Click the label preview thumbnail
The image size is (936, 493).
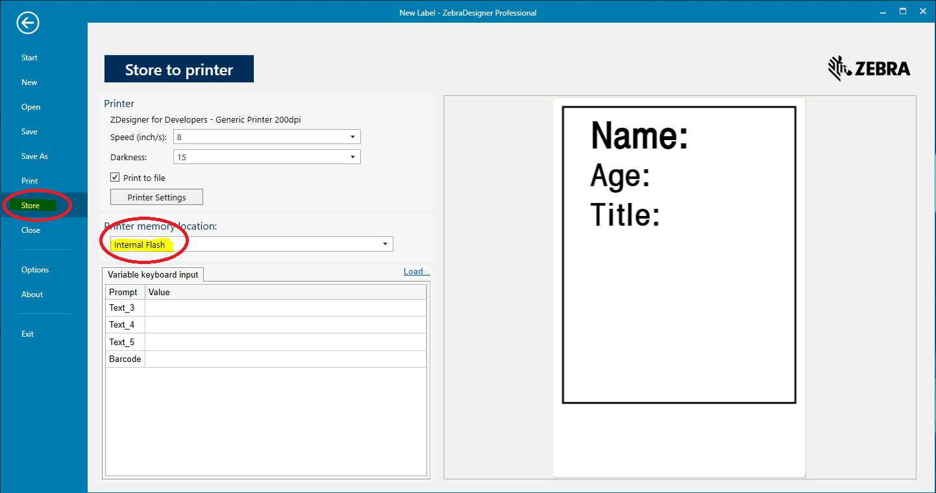click(679, 287)
